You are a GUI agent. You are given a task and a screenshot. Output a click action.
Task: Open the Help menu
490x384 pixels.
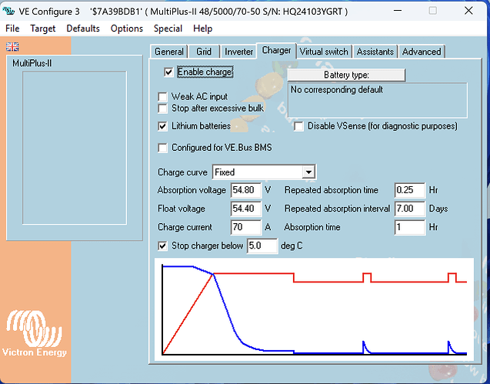203,28
